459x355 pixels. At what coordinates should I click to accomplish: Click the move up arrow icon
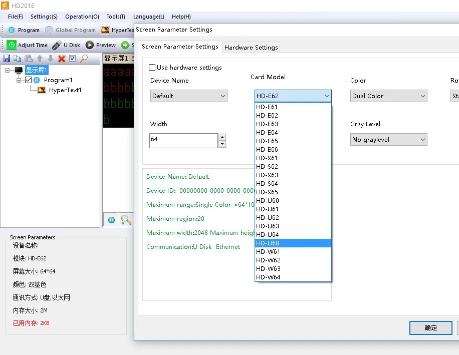(40, 59)
